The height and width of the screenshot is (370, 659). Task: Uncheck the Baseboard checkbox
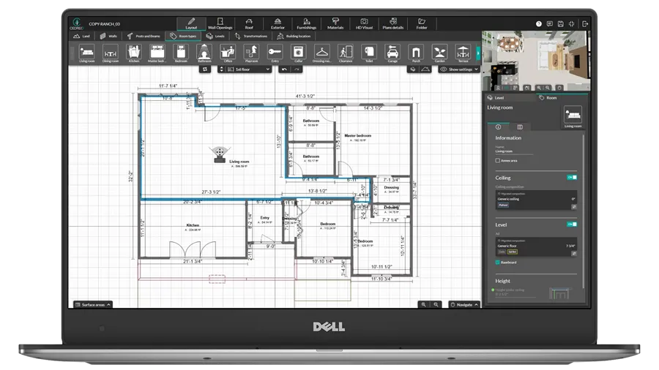click(x=498, y=263)
